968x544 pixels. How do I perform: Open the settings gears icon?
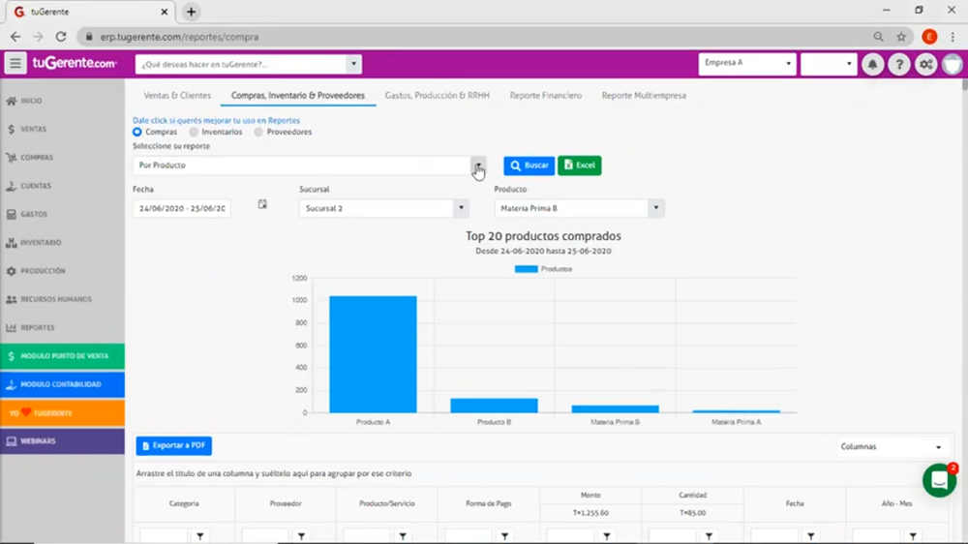(x=926, y=64)
